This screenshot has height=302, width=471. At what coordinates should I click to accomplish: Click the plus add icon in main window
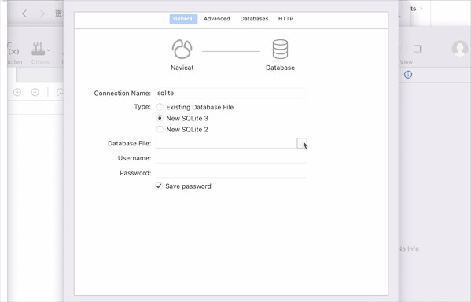[17, 92]
